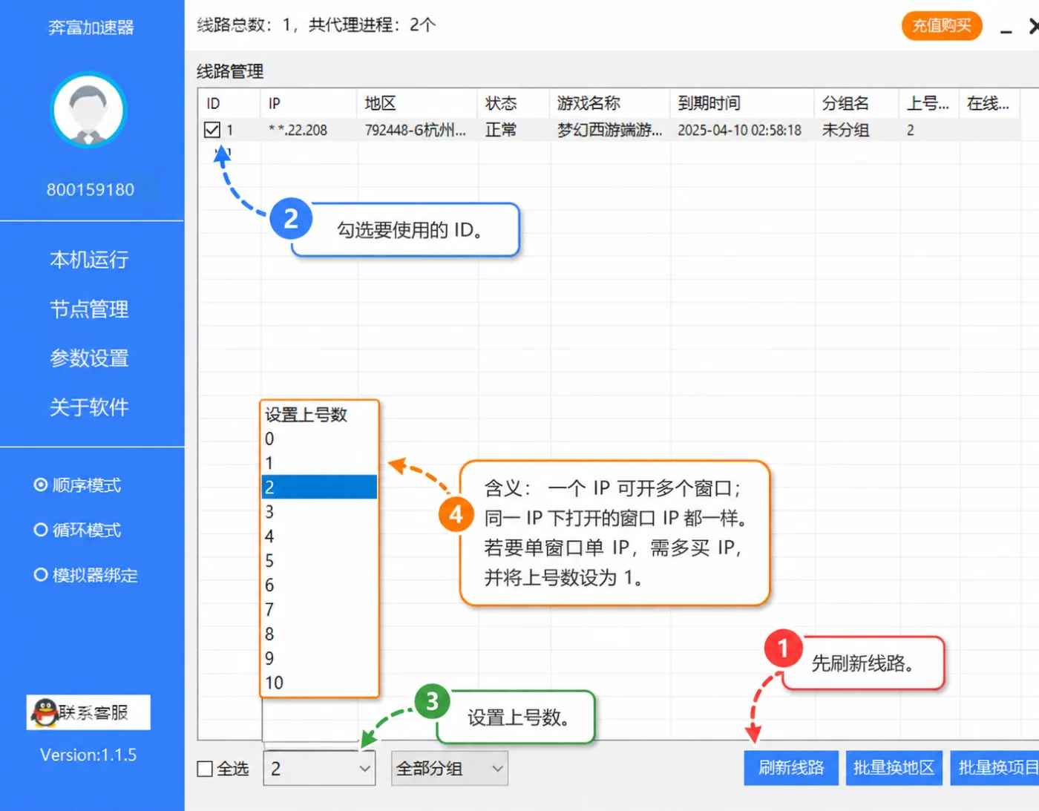Contact support via 联系客服 button
1039x811 pixels.
[88, 712]
